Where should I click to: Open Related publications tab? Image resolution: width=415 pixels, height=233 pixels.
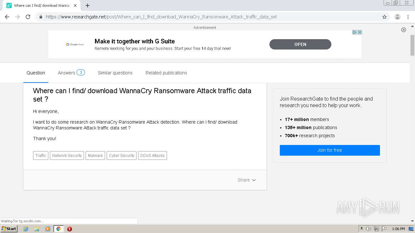(x=166, y=73)
